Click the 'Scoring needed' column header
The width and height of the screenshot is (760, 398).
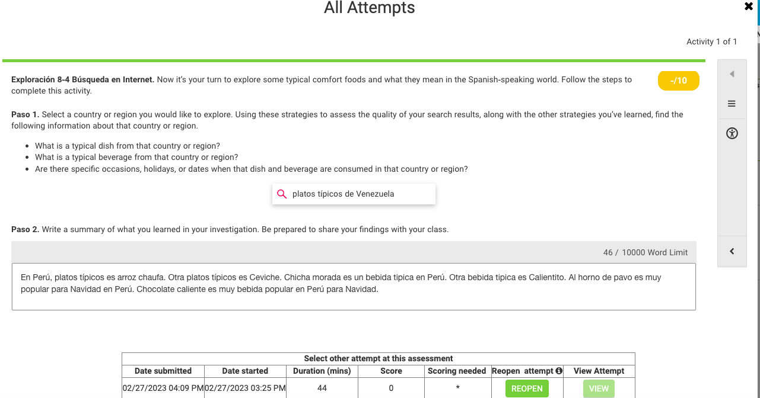pos(457,371)
